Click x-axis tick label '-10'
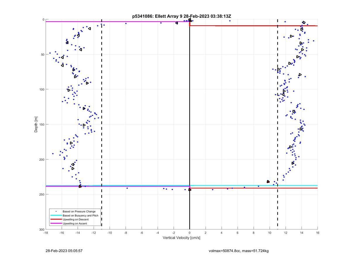Viewport: 351px width, 258px height. tap(110, 233)
